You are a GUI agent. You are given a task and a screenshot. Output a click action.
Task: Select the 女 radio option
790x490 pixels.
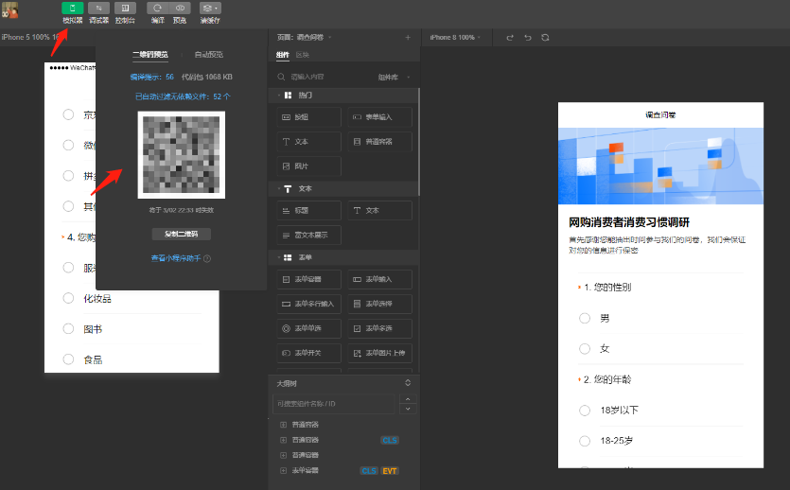coord(585,349)
